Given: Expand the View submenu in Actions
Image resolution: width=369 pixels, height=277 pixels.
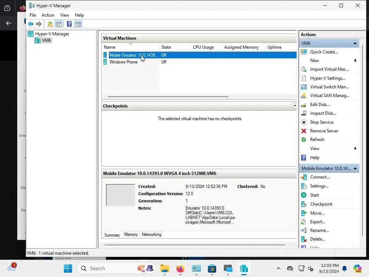Looking at the screenshot, I should (x=355, y=148).
